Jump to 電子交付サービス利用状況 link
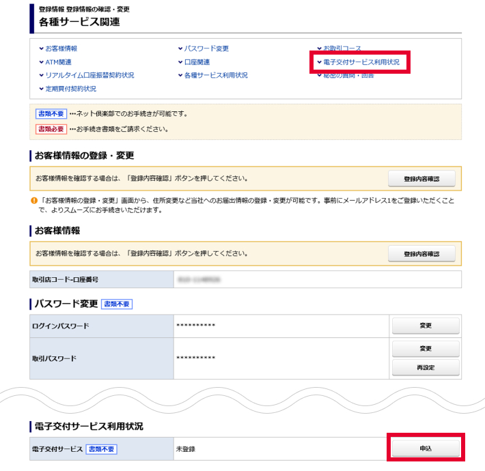The width and height of the screenshot is (485, 471). (x=361, y=62)
